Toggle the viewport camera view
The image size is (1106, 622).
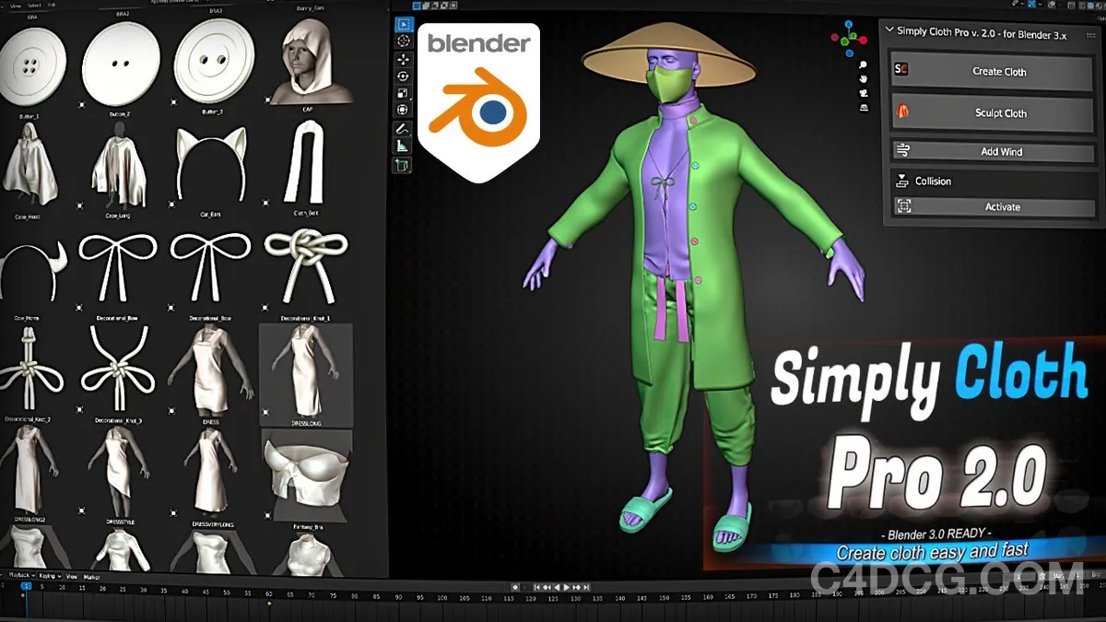[x=864, y=92]
